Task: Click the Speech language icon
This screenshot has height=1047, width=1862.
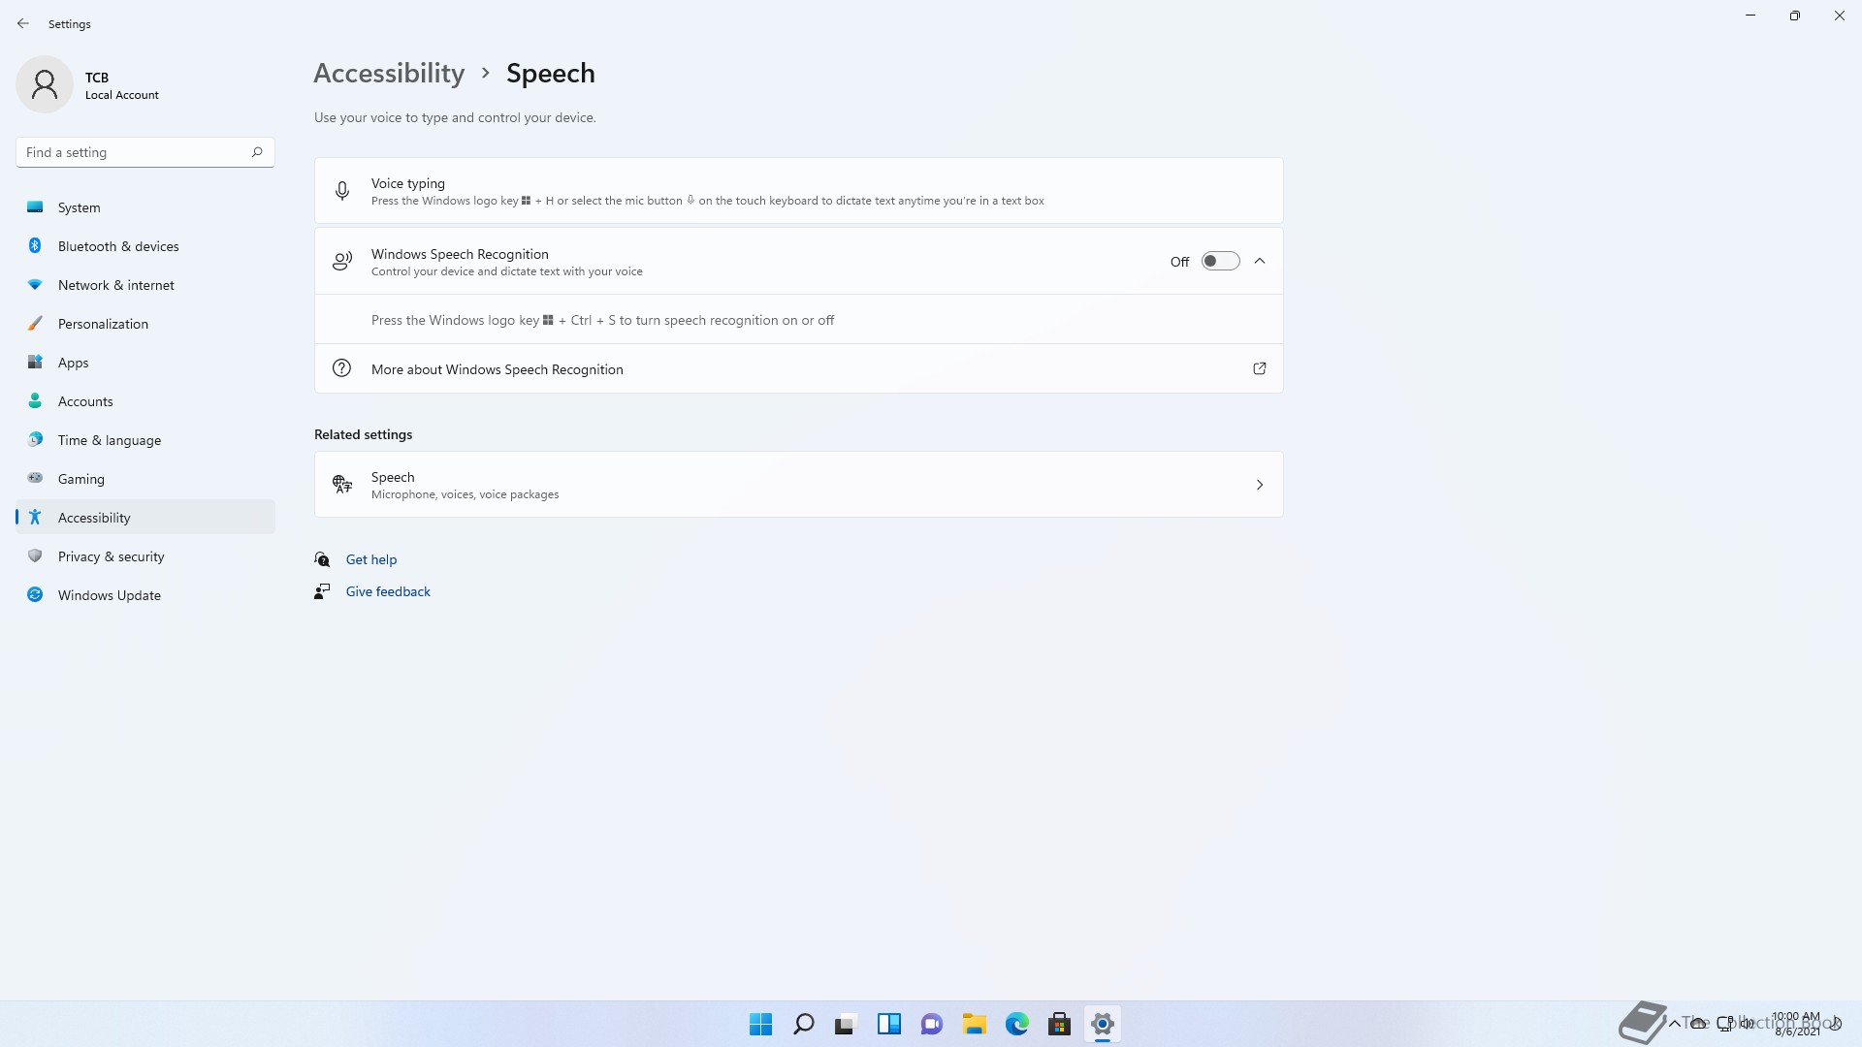Action: 342,484
